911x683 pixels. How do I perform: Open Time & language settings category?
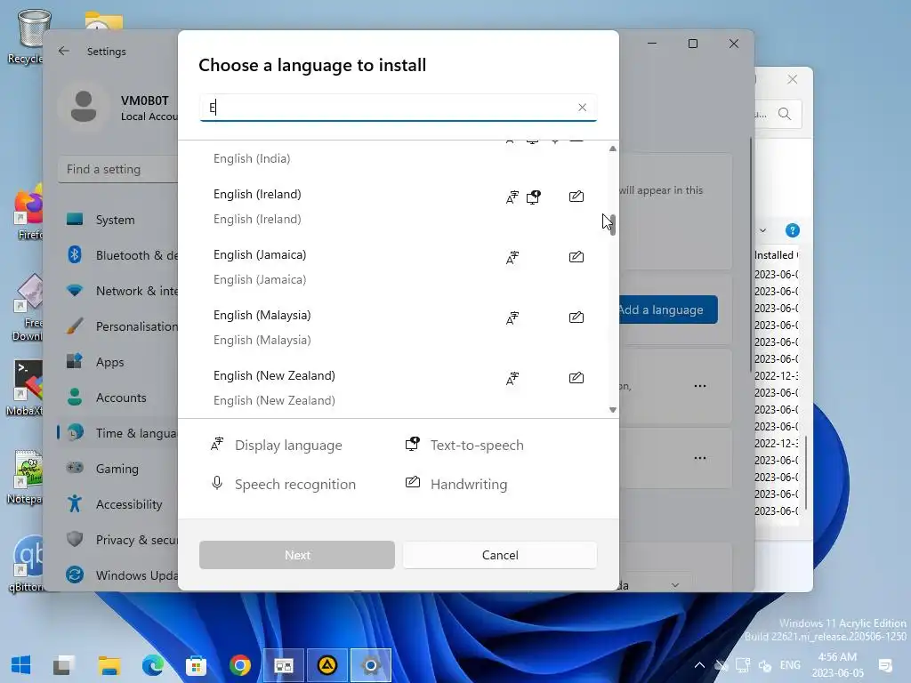119,433
